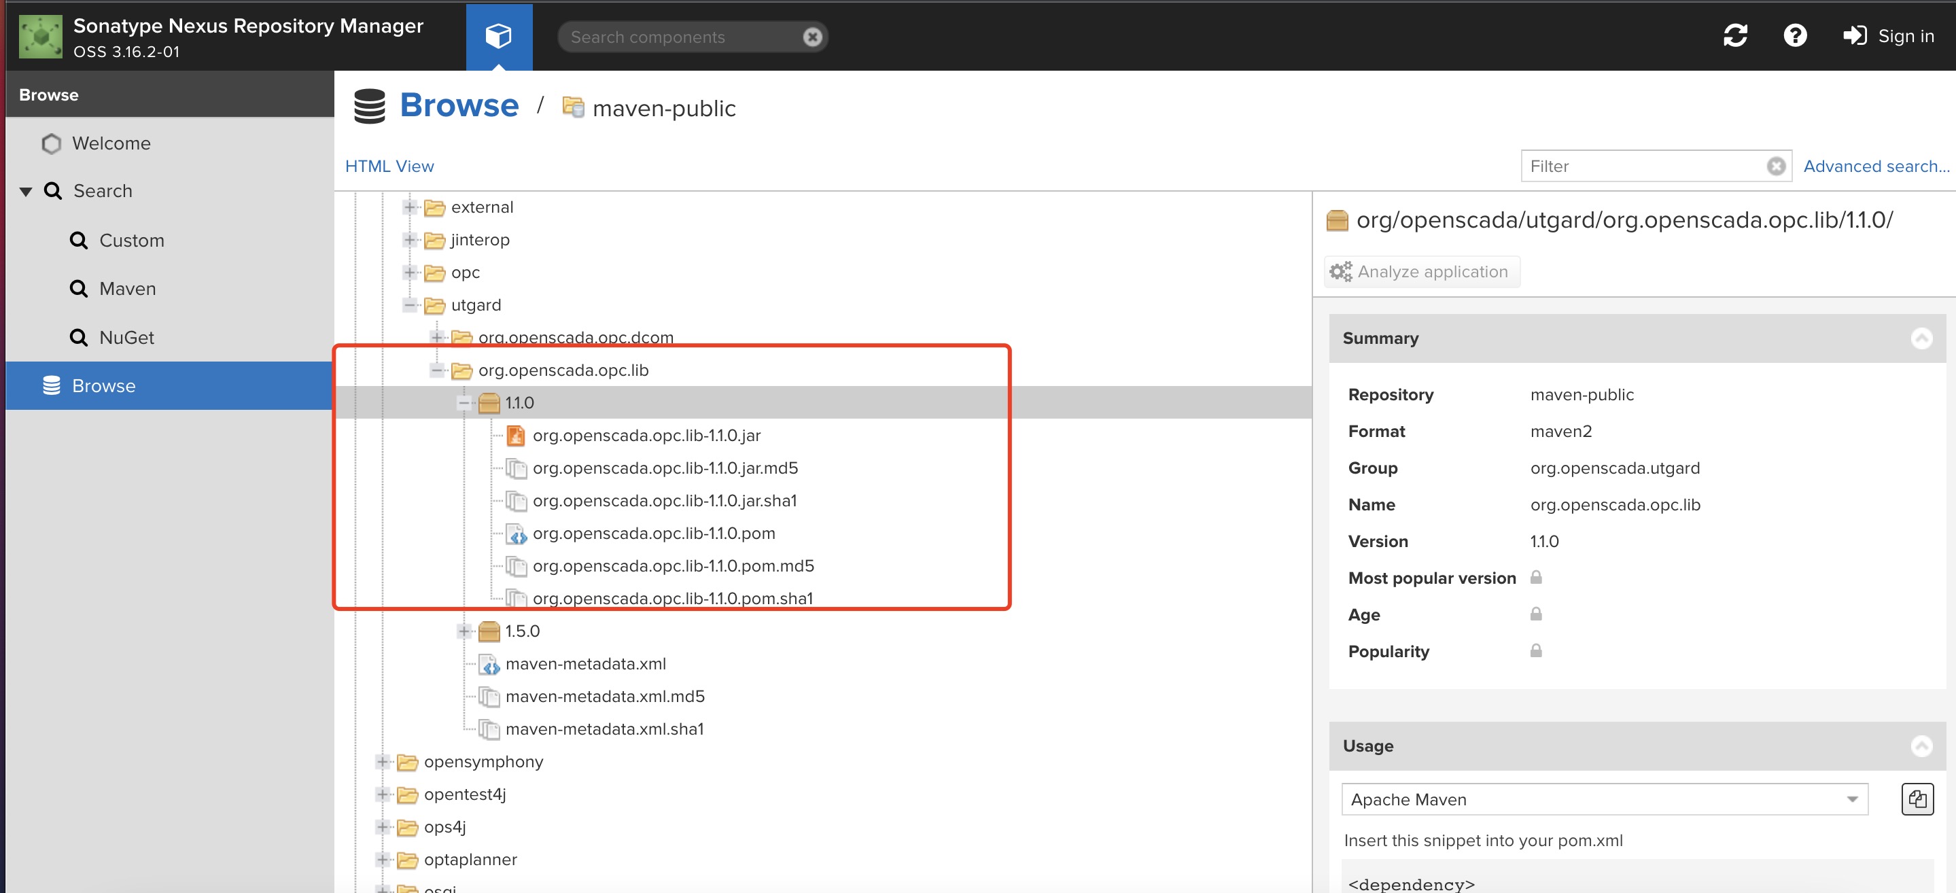Select the blue cube browse mode icon
This screenshot has height=893, width=1956.
click(498, 35)
